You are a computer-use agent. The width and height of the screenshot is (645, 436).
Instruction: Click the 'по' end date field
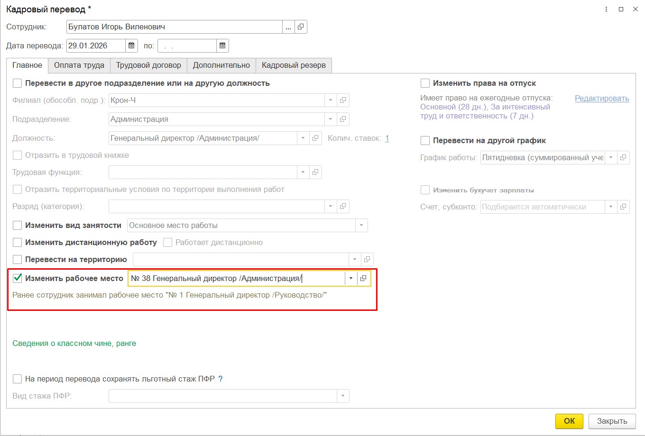click(187, 46)
